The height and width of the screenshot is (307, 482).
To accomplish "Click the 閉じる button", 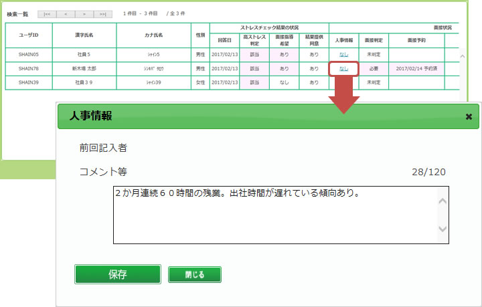I will (x=195, y=274).
